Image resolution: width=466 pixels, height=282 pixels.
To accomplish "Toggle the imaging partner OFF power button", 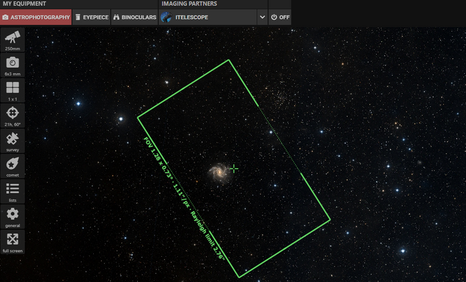I will (x=280, y=17).
